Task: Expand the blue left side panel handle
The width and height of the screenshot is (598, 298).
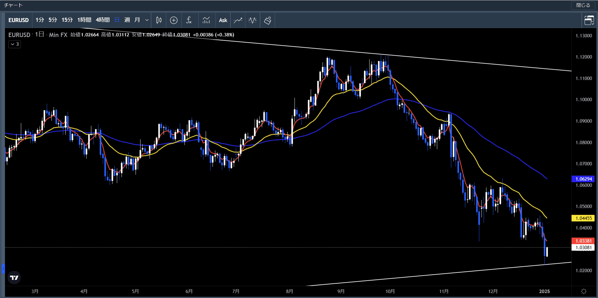Action: click(3, 268)
